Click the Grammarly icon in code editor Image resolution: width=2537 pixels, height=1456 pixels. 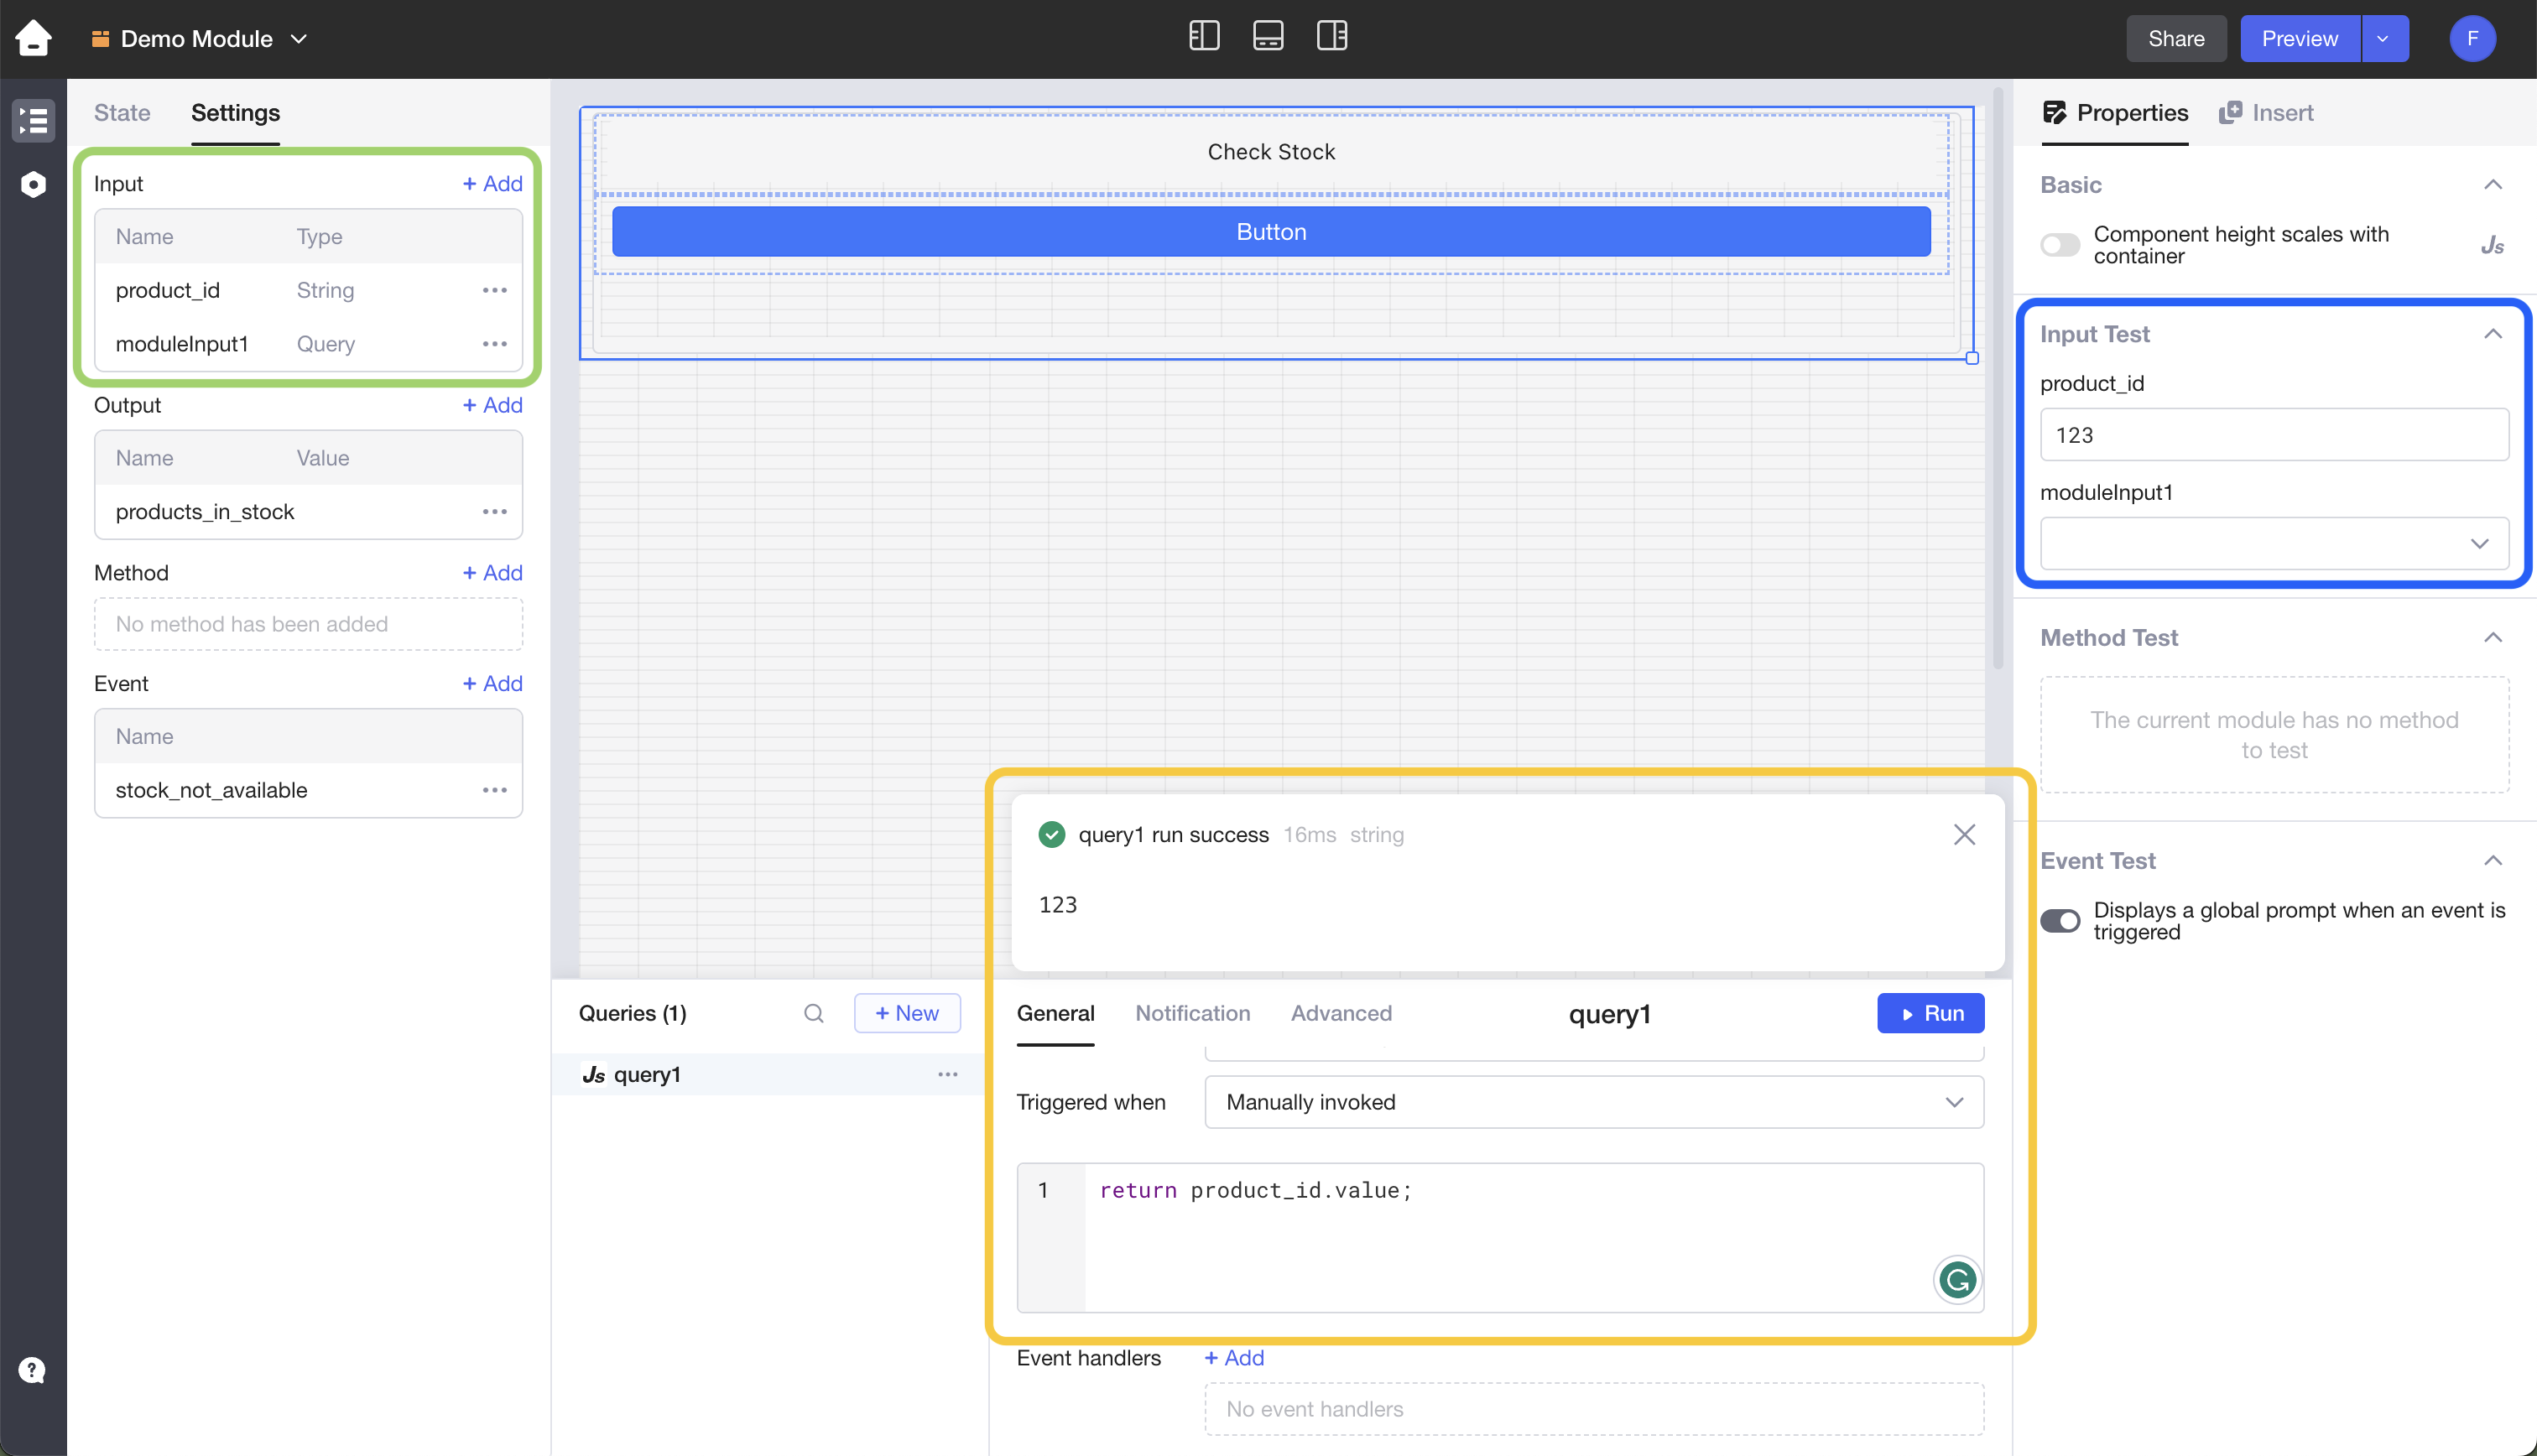coord(1957,1279)
